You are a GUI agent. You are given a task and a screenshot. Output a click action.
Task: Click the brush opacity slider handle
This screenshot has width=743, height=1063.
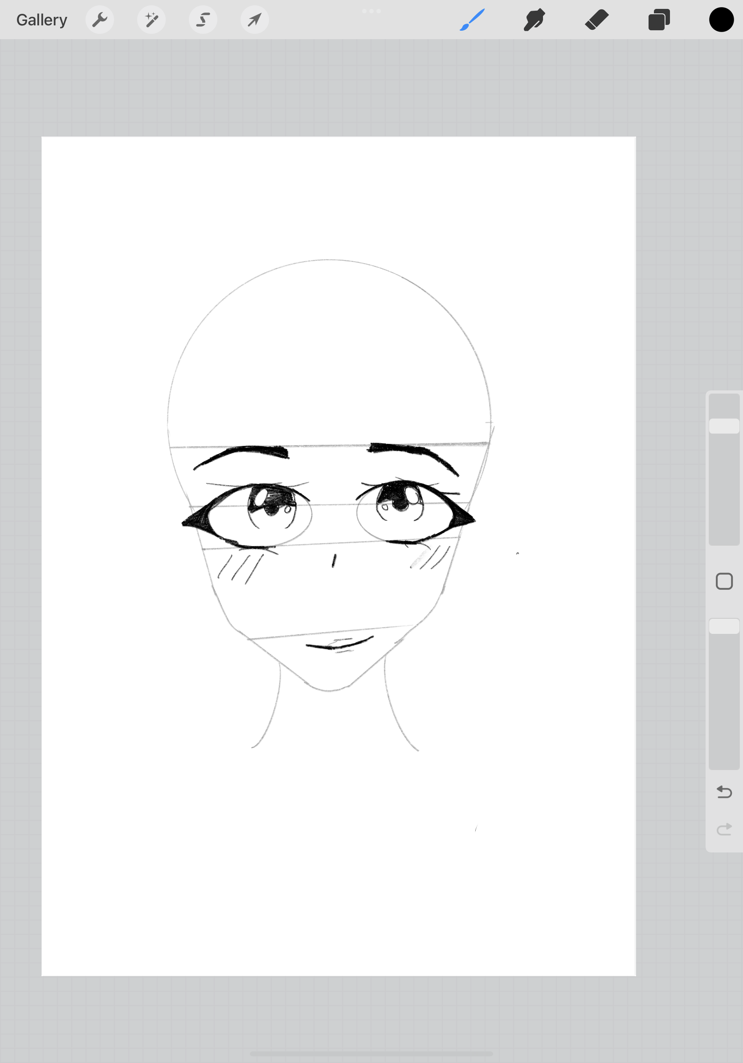(x=724, y=626)
